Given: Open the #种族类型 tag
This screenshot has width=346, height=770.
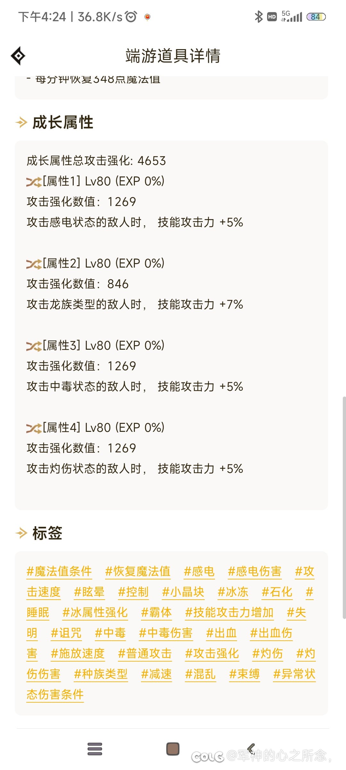Looking at the screenshot, I should pyautogui.click(x=101, y=674).
